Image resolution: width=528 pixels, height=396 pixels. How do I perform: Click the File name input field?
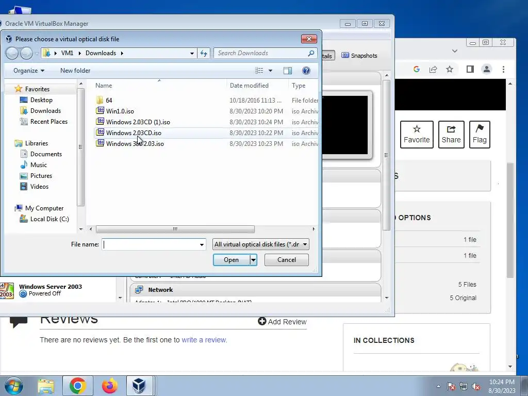pos(150,244)
